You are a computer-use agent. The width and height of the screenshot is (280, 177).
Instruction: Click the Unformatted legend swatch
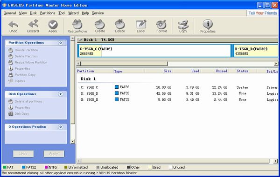click(66, 167)
